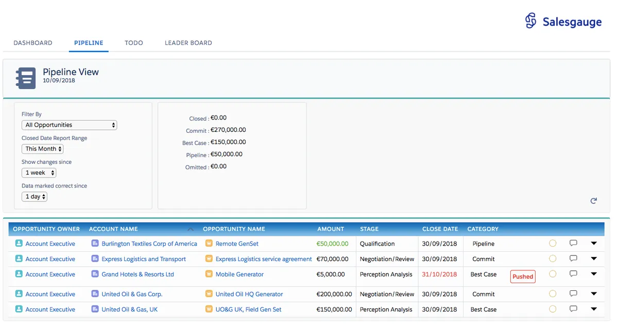Click crown icon beside UO&G UK, Field Gen Set
Viewport: 618px width, 329px height.
coord(209,309)
